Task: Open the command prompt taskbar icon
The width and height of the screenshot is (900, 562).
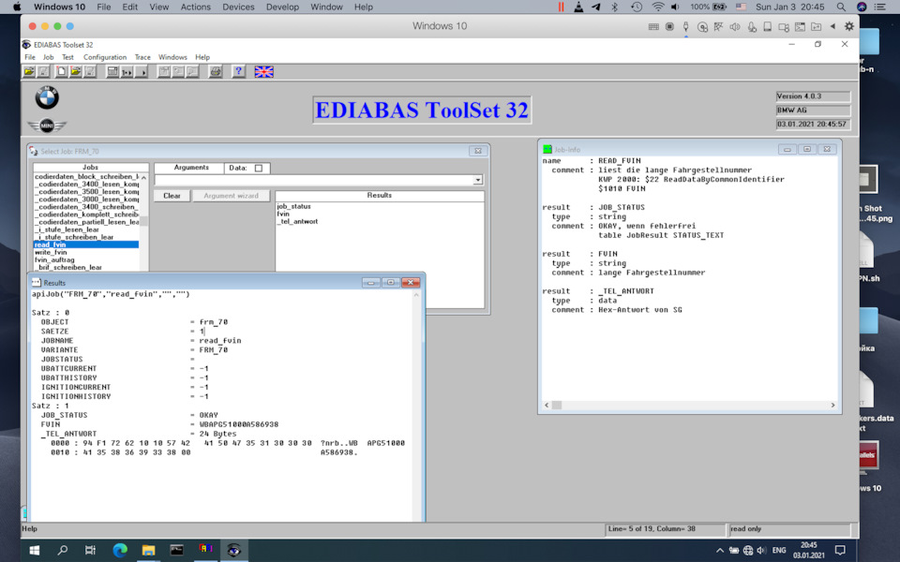Action: pos(177,550)
